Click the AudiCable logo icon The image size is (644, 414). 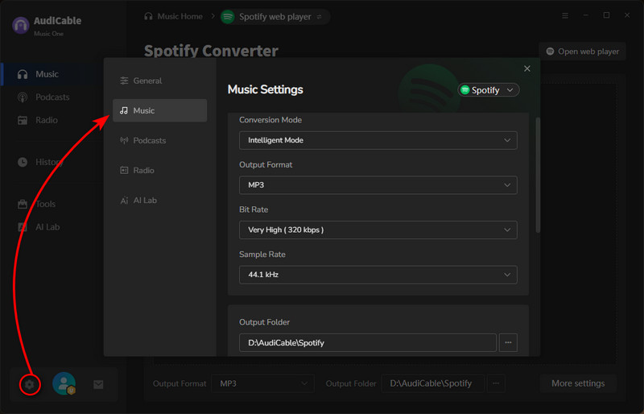(x=21, y=26)
